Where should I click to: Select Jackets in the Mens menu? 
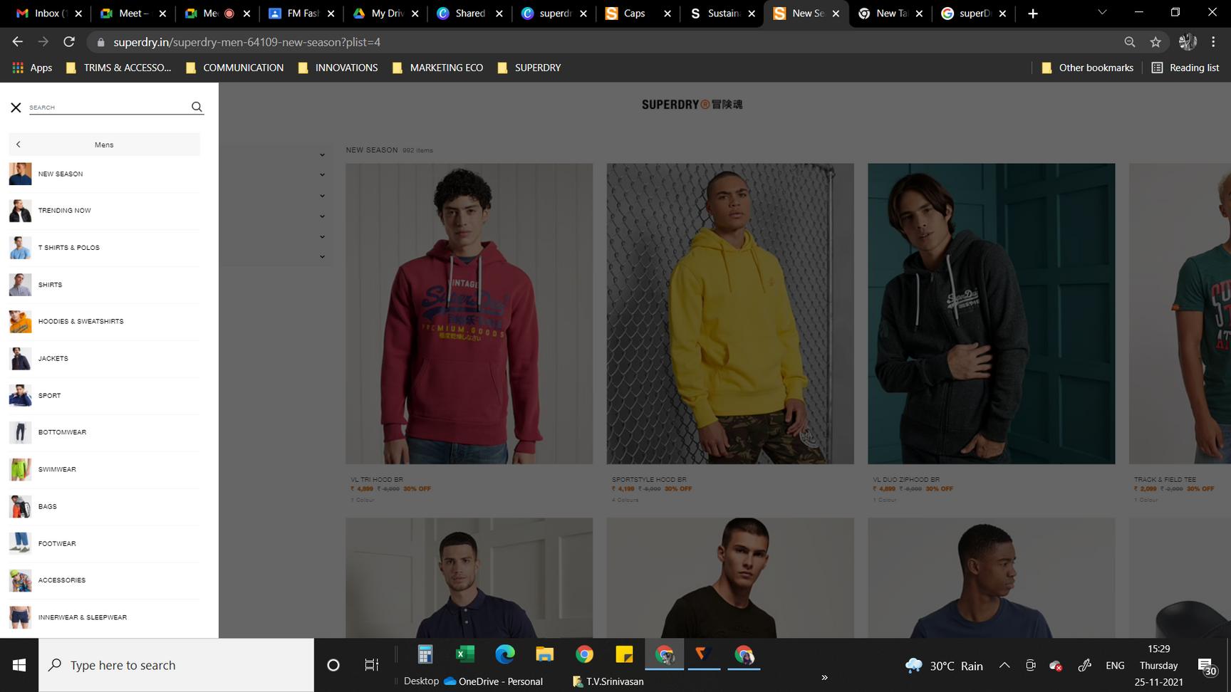(53, 359)
